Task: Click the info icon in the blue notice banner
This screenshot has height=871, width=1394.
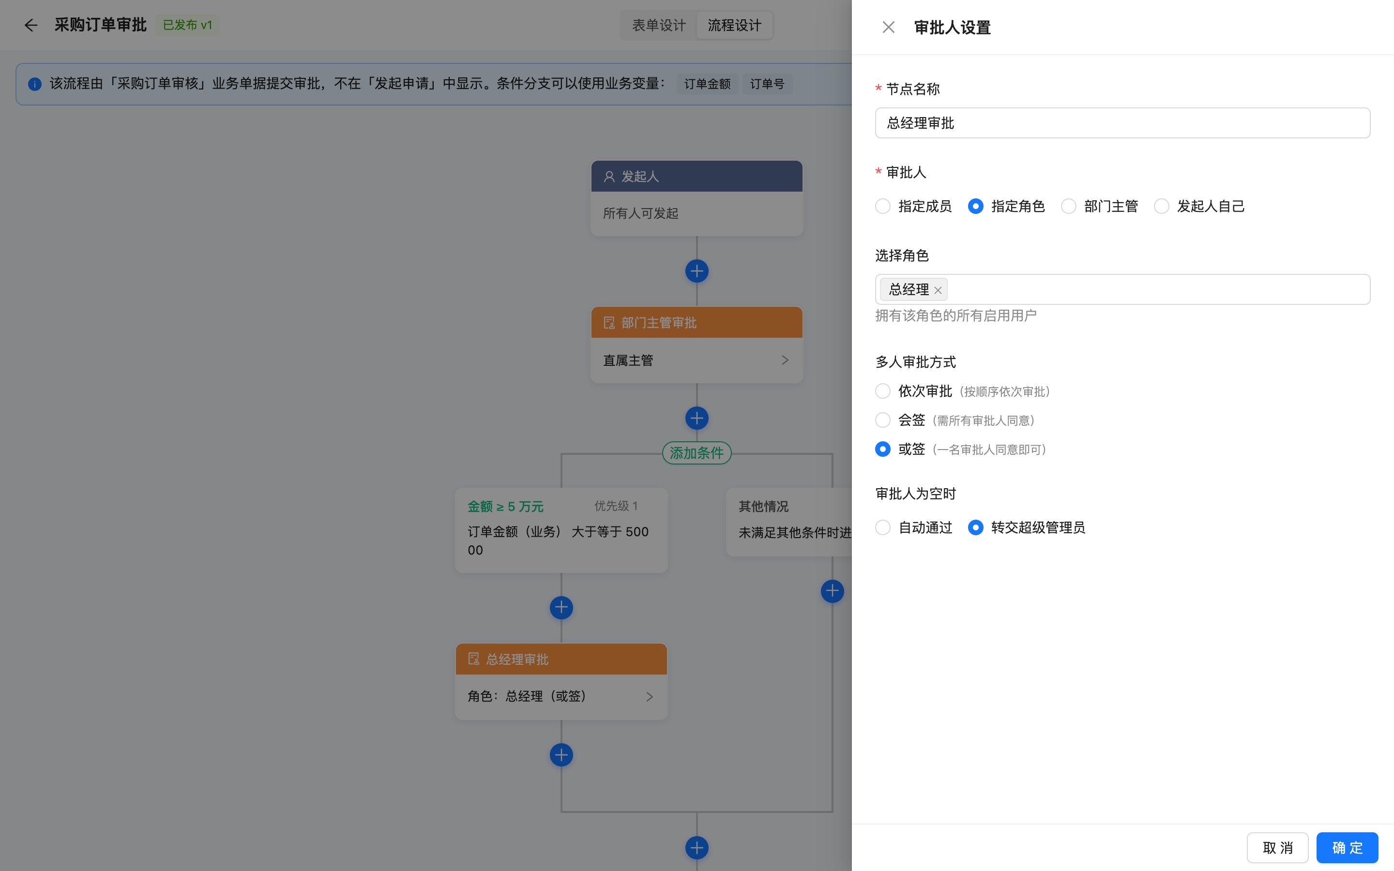Action: click(x=34, y=84)
